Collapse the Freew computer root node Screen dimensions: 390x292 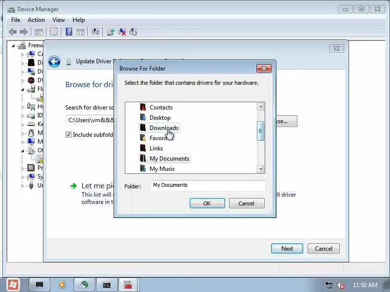tap(13, 46)
